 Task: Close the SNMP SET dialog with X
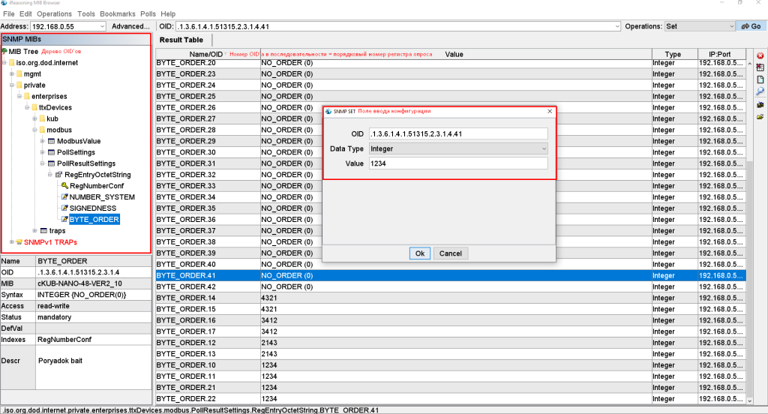[550, 111]
